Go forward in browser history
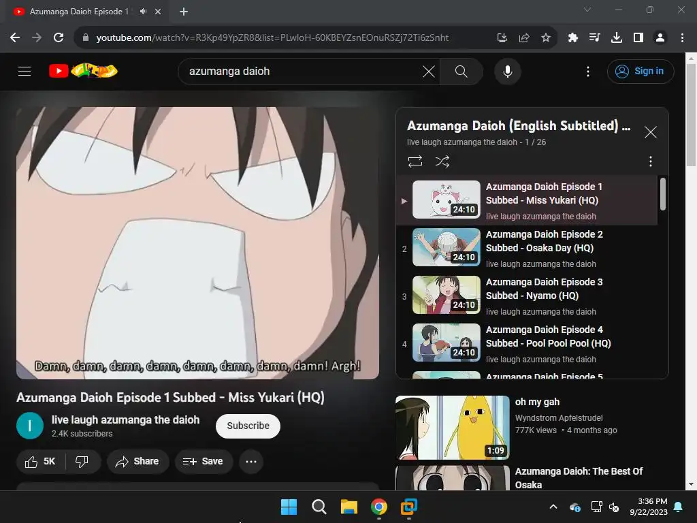 37,38
